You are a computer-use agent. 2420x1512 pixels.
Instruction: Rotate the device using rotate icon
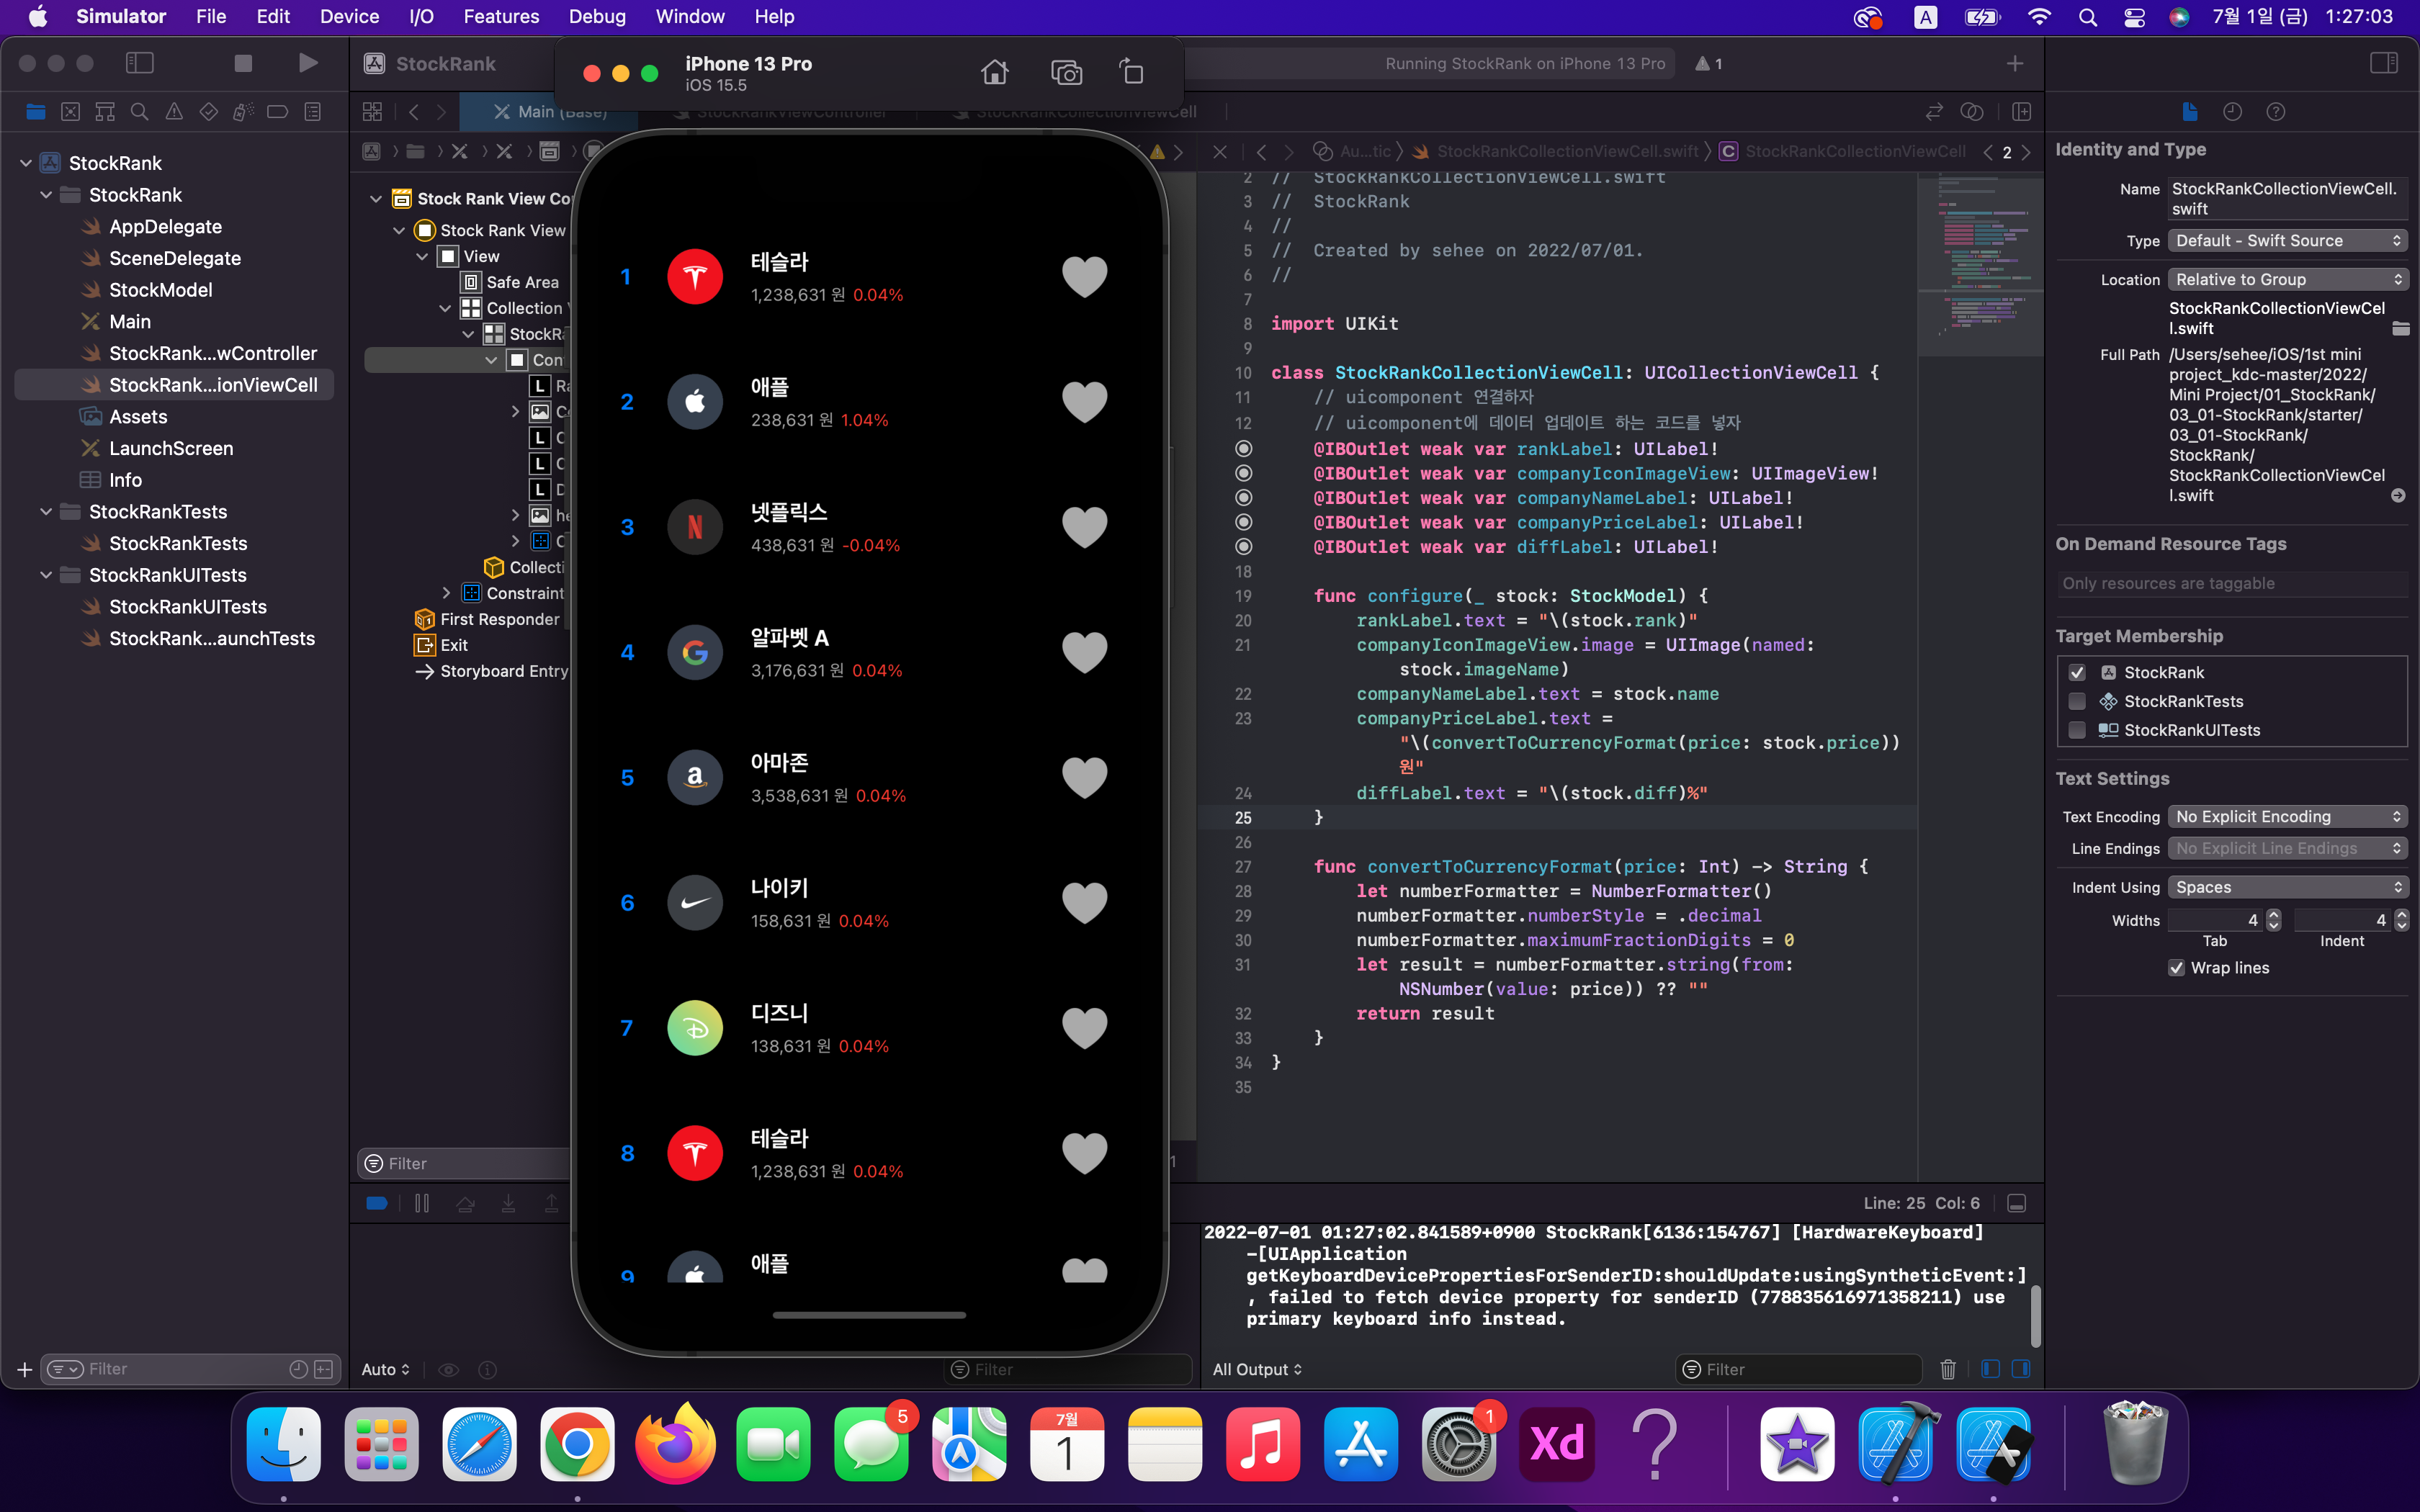[1131, 72]
